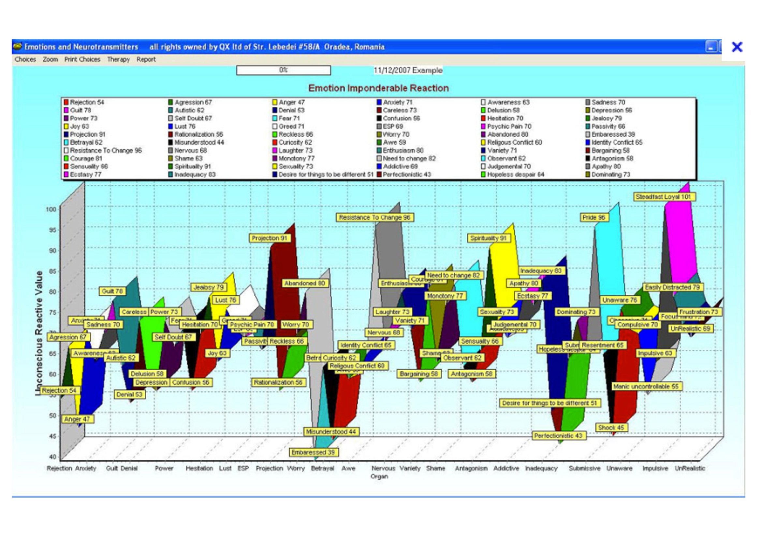Click the Sadness 70 legend swatch
The width and height of the screenshot is (762, 539).
coord(588,102)
